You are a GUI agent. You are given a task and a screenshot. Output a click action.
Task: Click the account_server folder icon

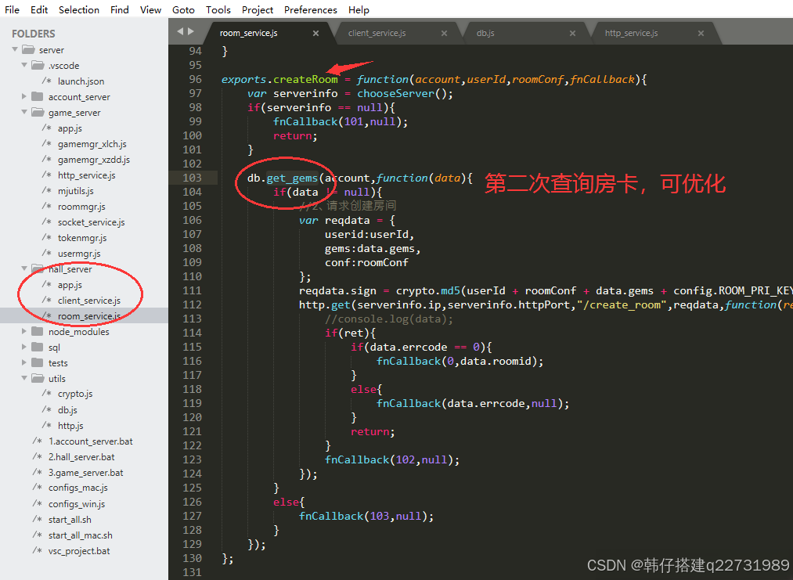point(38,96)
